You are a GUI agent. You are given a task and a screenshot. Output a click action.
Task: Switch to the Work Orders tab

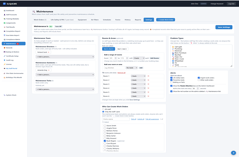(40, 20)
